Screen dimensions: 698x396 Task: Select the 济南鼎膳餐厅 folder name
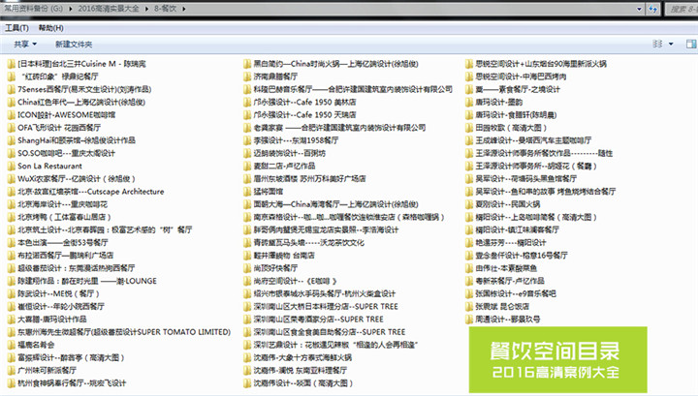coord(275,76)
